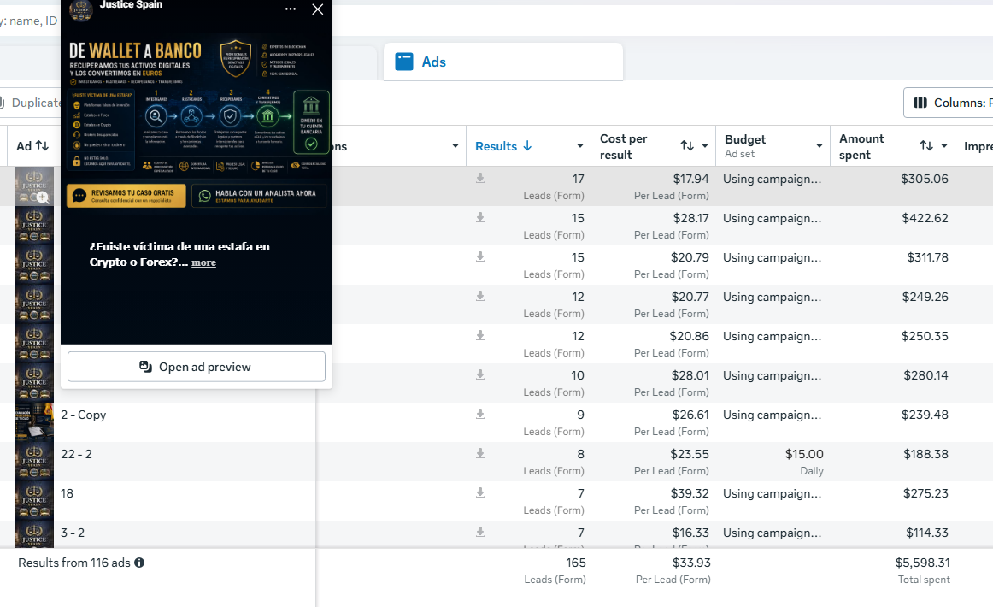This screenshot has height=607, width=993.
Task: Sort by Ad column header arrows
Action: (x=43, y=145)
